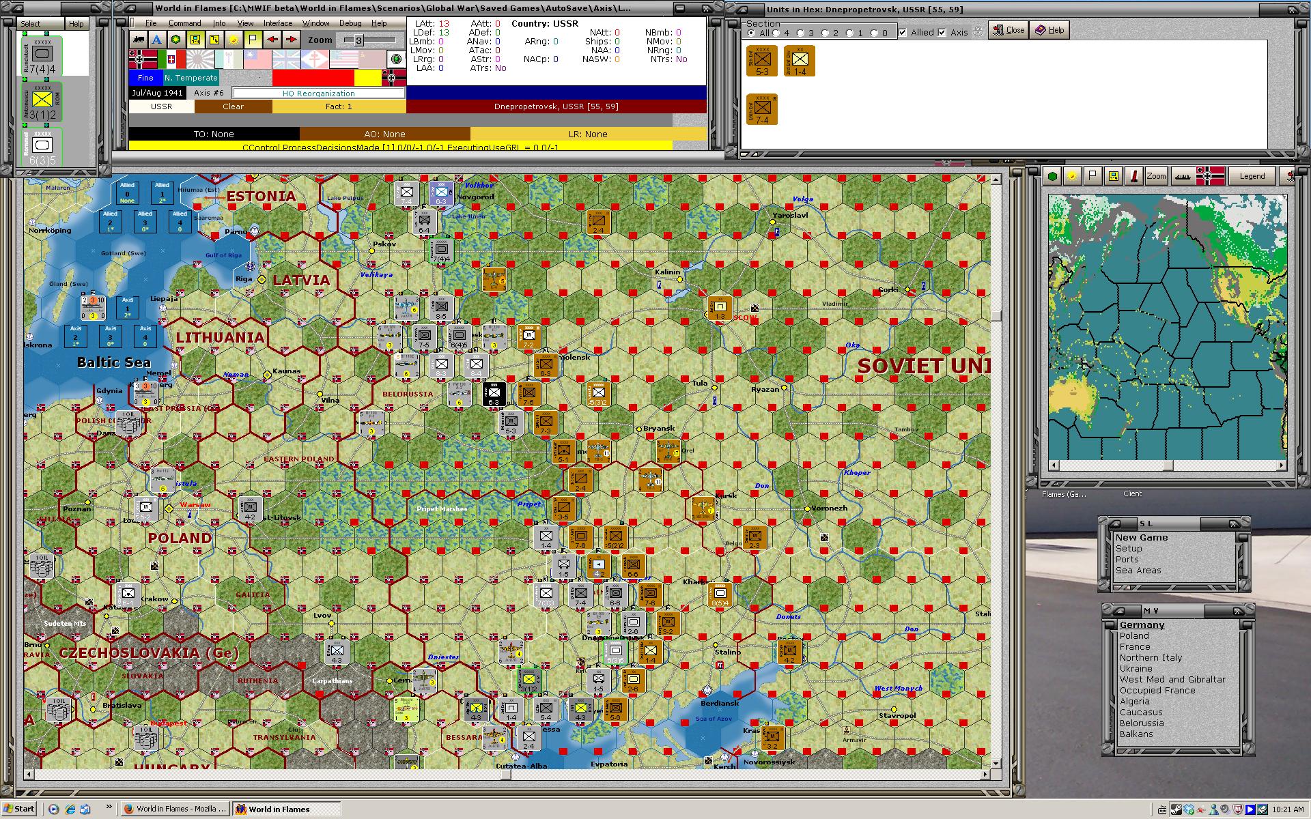Select section 1 radio button
Viewport: 1311px width, 819px height.
[849, 33]
